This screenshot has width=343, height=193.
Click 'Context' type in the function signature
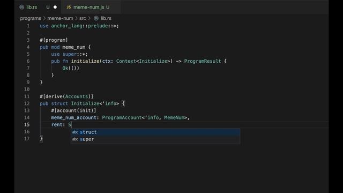coord(126,61)
